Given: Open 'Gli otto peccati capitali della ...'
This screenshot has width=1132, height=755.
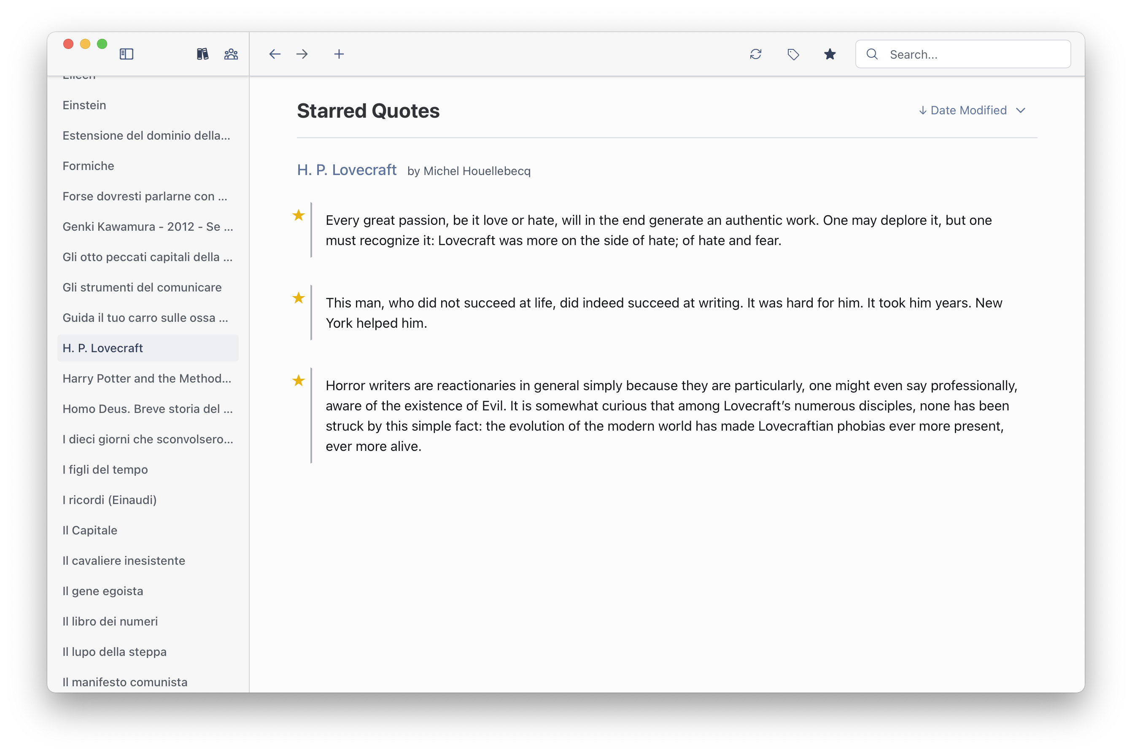Looking at the screenshot, I should click(x=148, y=256).
